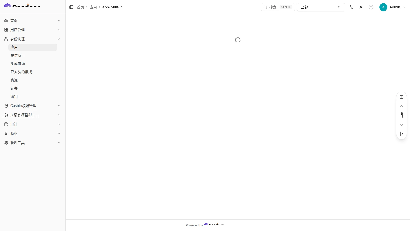This screenshot has width=410, height=231.
Task: Select 已安装的集成 in the sidebar
Action: click(33, 72)
